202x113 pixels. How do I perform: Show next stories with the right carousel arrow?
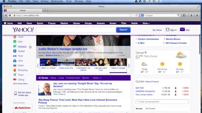tap(129, 66)
